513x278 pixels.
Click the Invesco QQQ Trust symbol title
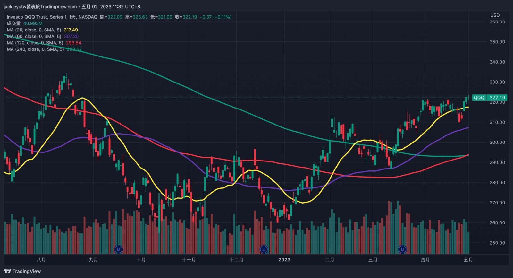click(52, 17)
